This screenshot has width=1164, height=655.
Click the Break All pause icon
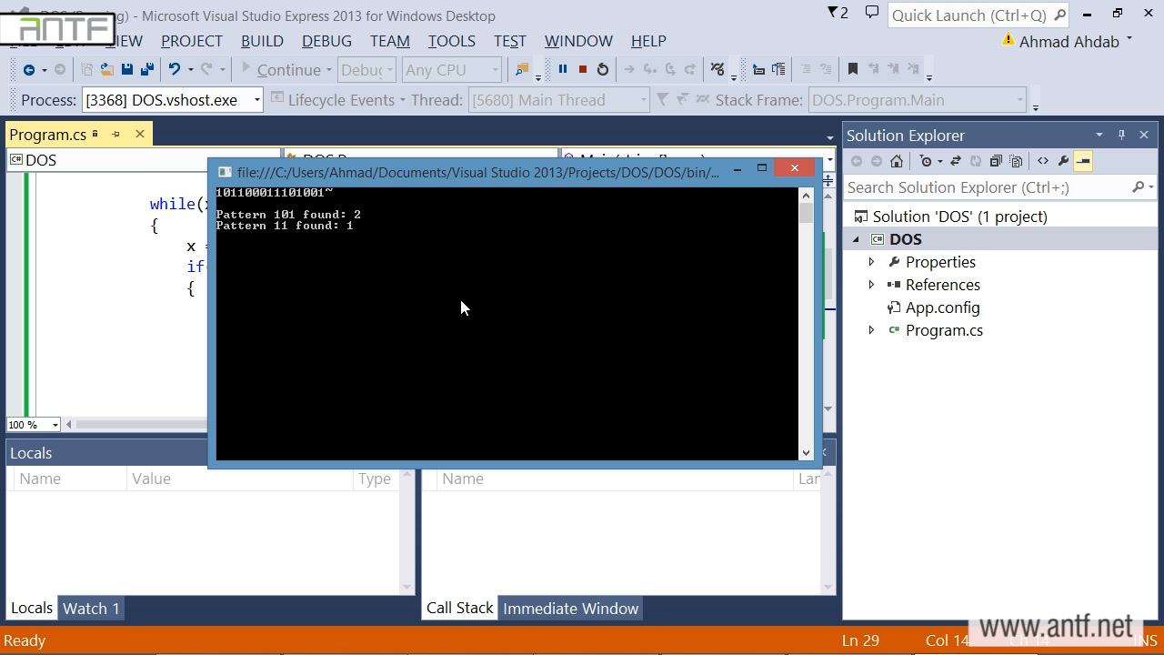(562, 69)
